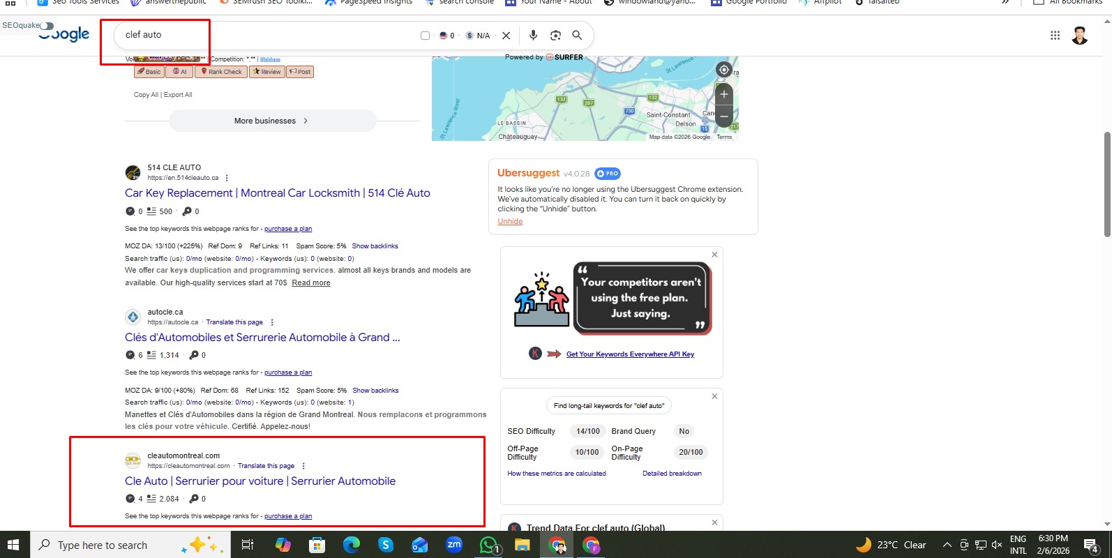Open the 514 CLE AUTO result options menu
The image size is (1112, 558).
(x=227, y=178)
